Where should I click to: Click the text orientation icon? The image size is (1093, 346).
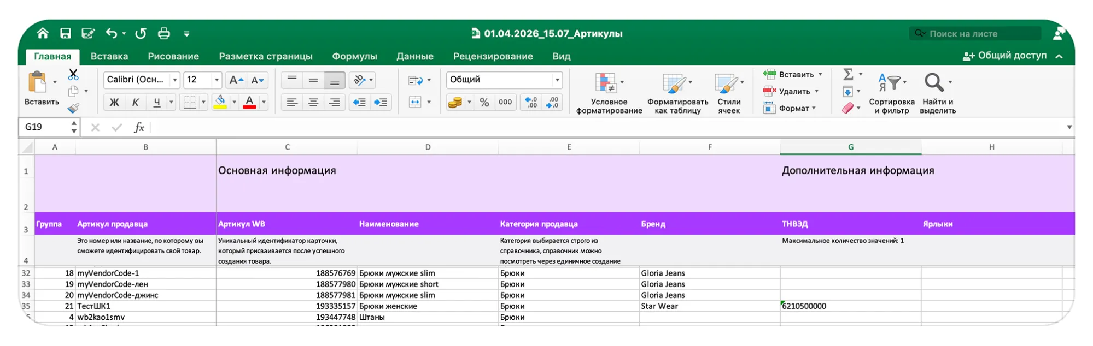(359, 80)
